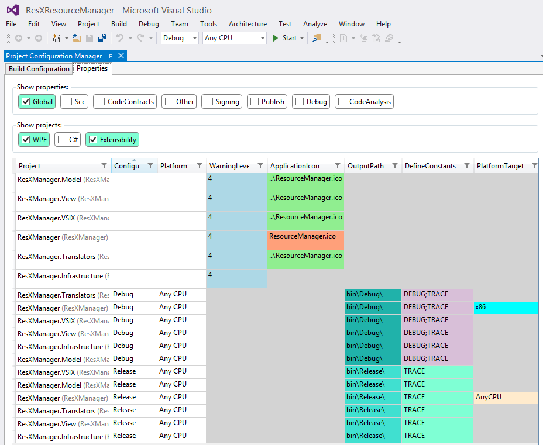Pin the Project Configuration Manager tab
Screen dimensions: 543x445
point(111,56)
